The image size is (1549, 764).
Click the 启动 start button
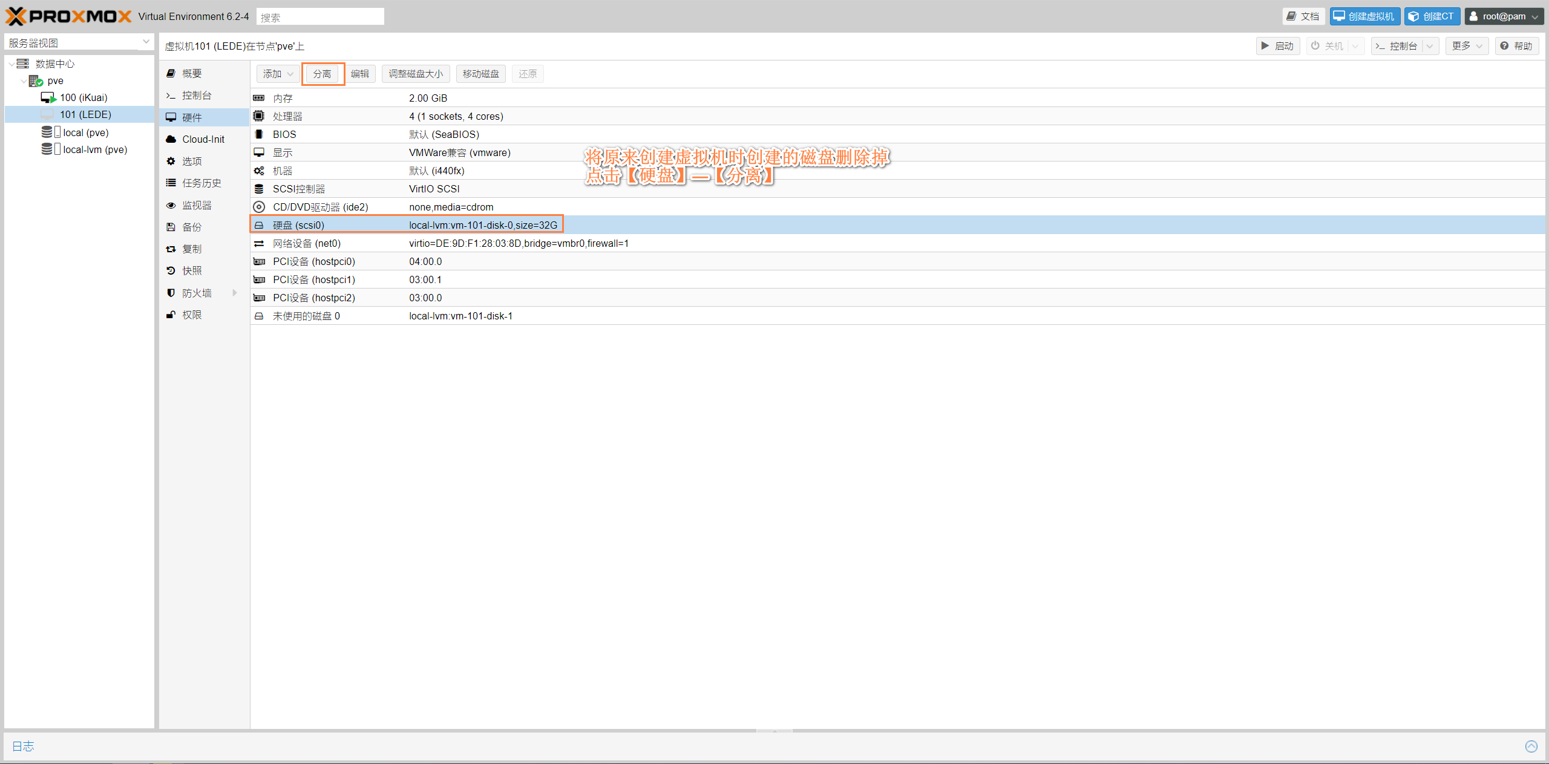(x=1277, y=46)
